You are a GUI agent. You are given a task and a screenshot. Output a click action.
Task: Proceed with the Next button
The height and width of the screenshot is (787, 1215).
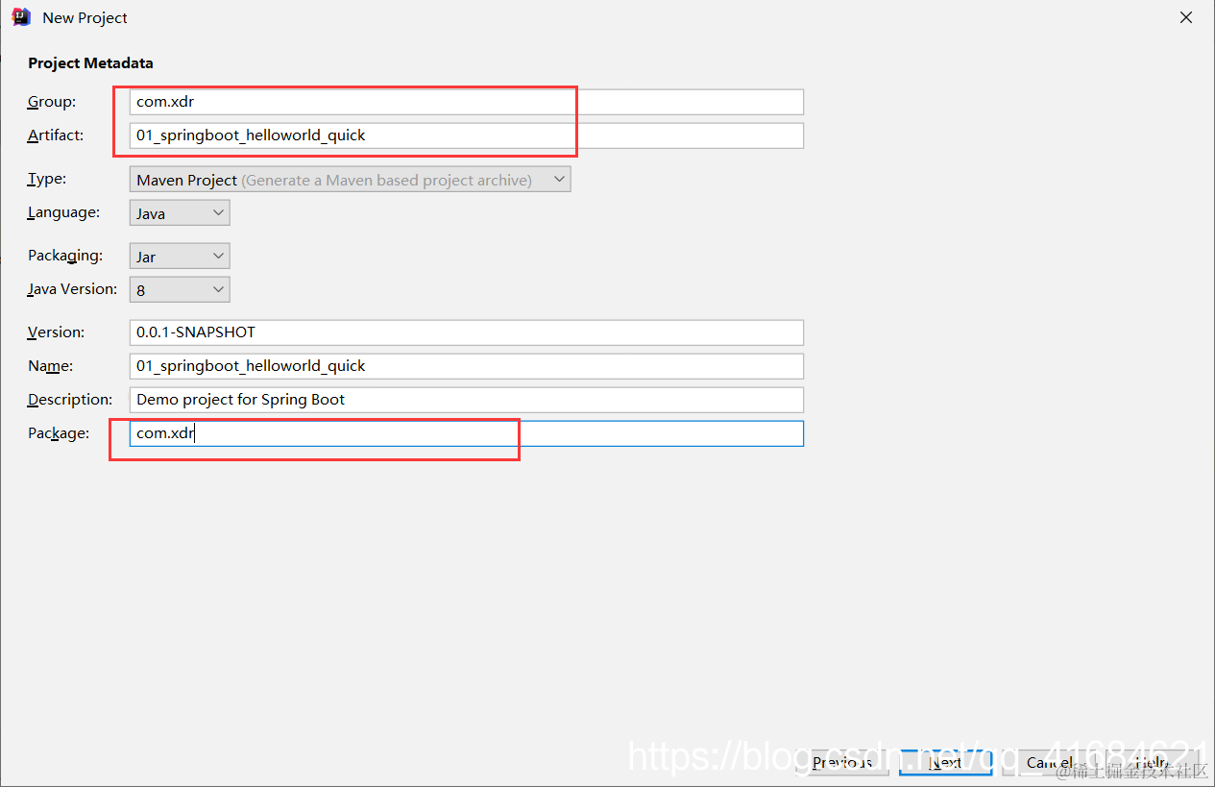tap(945, 762)
